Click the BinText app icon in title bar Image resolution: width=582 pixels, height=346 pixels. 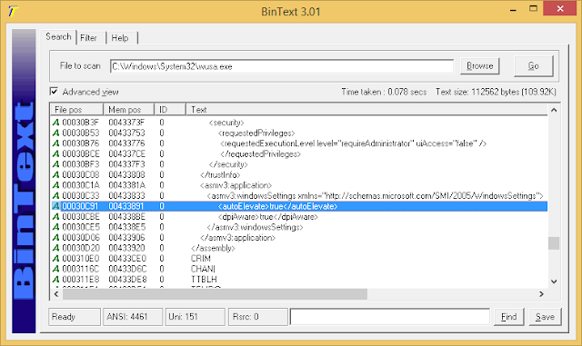(x=12, y=11)
